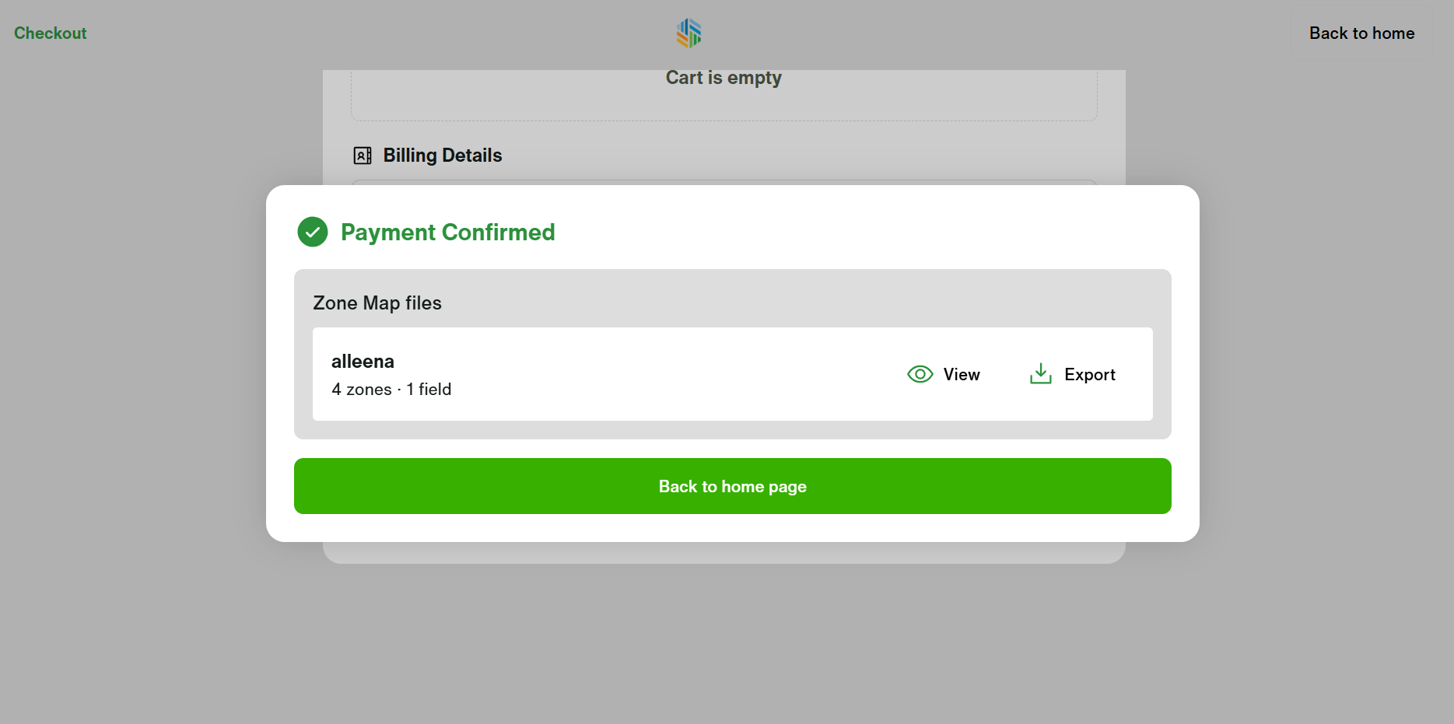
Task: Click the download icon beside Export
Action: coord(1040,374)
